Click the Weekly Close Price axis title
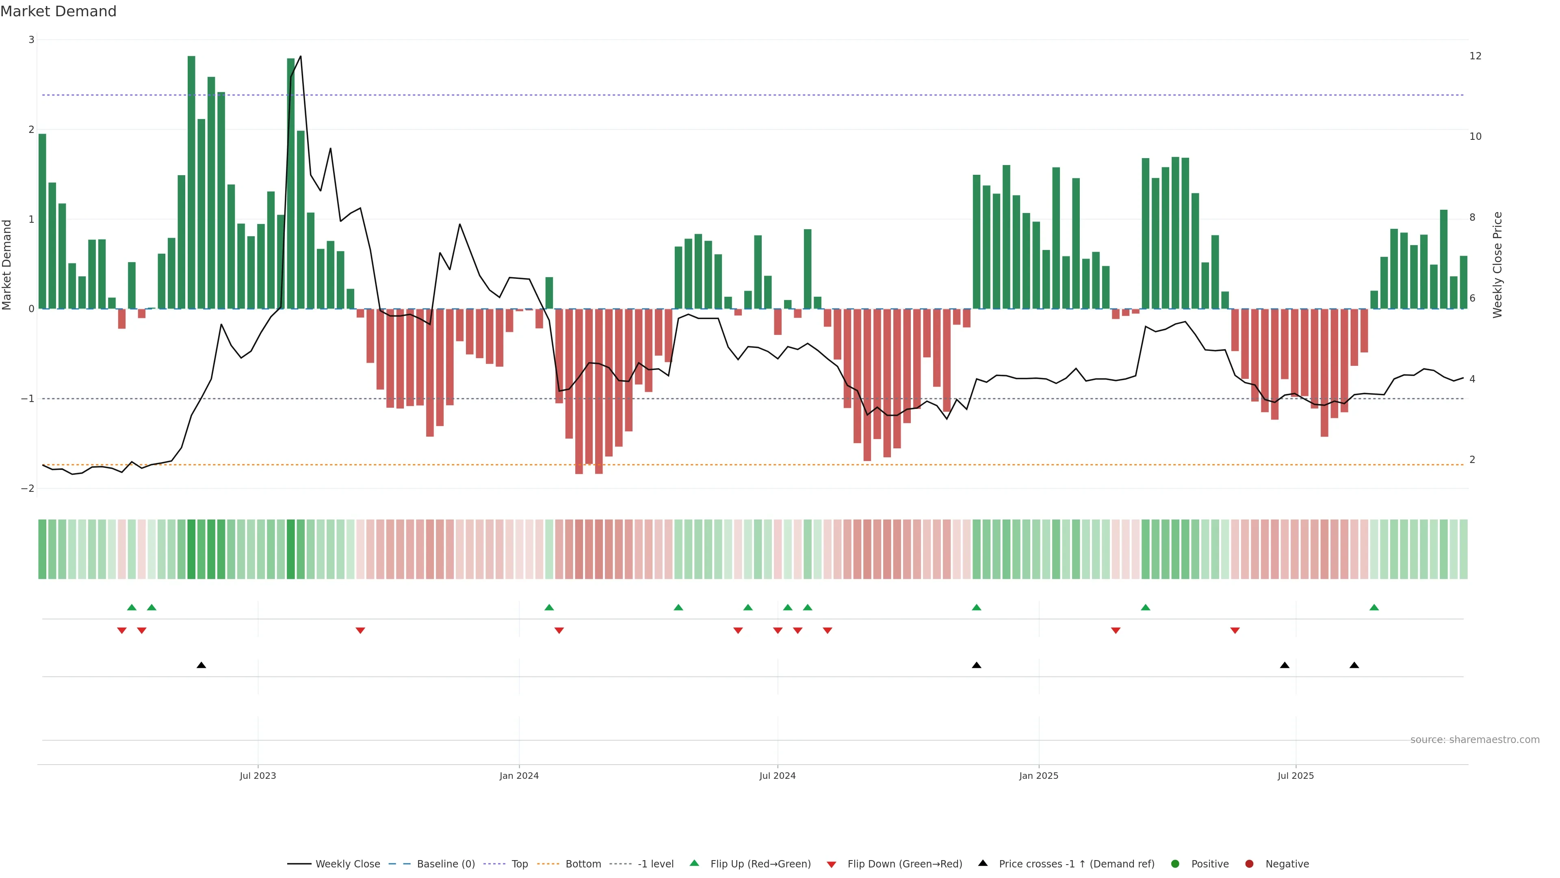Viewport: 1560px width, 878px height. (x=1497, y=265)
